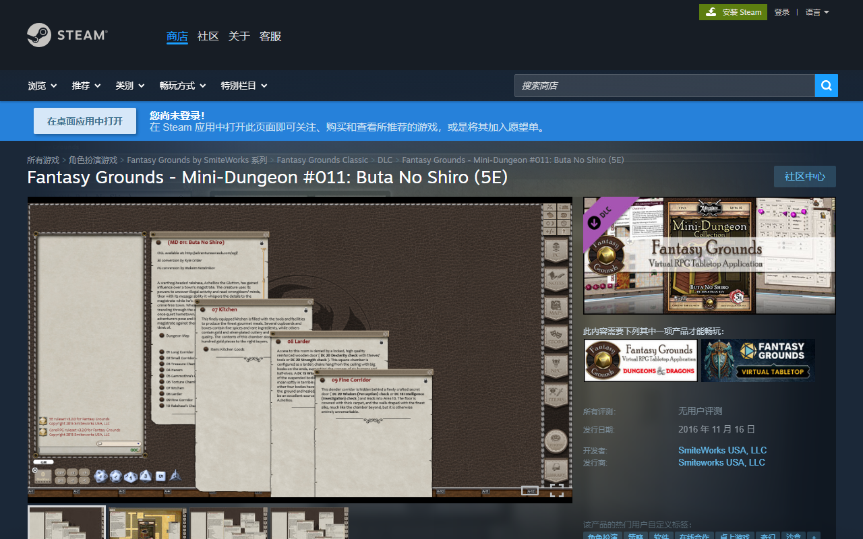
Task: Open publisher link Smiteworks USA, LLC
Action: click(721, 462)
